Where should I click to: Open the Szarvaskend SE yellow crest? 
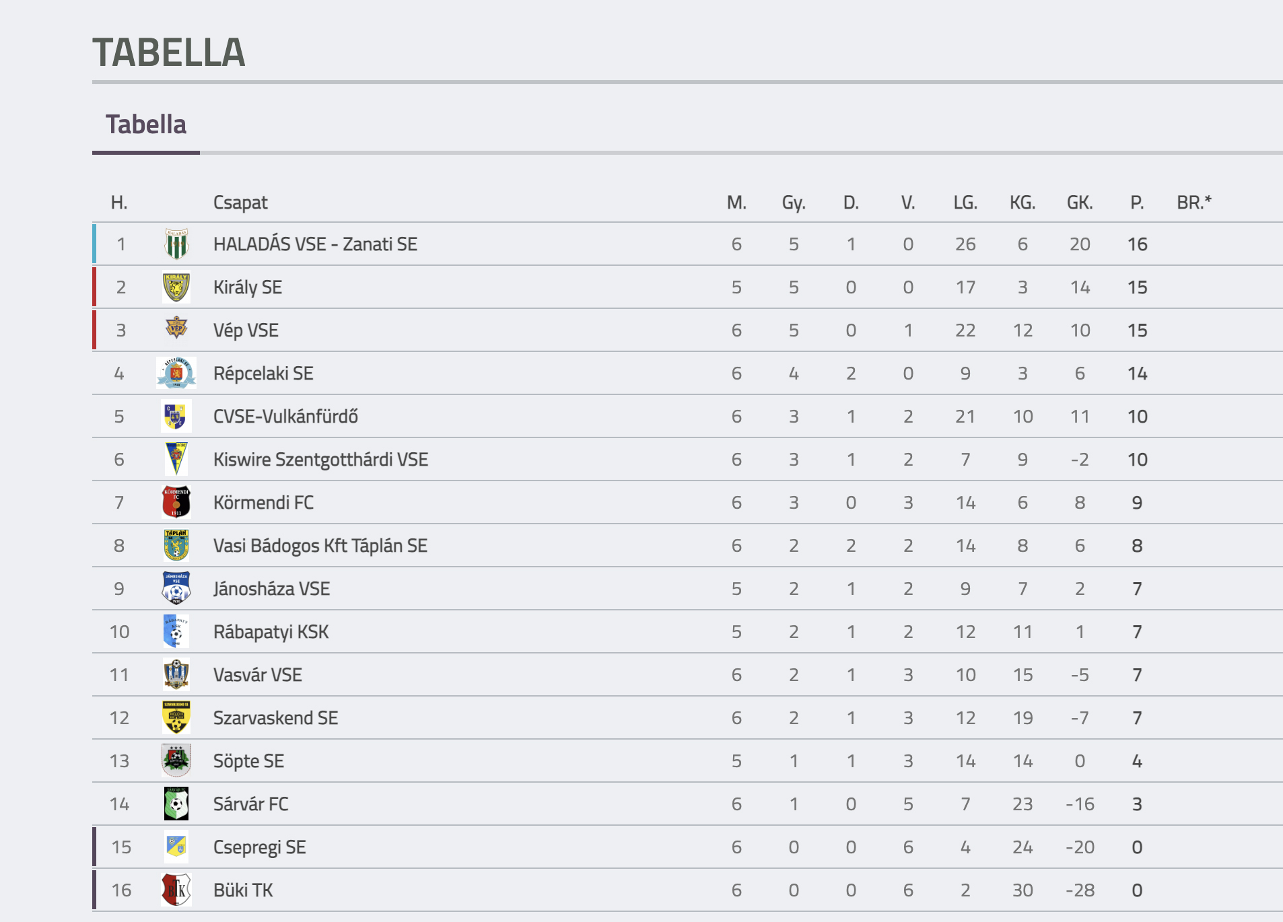coord(176,717)
